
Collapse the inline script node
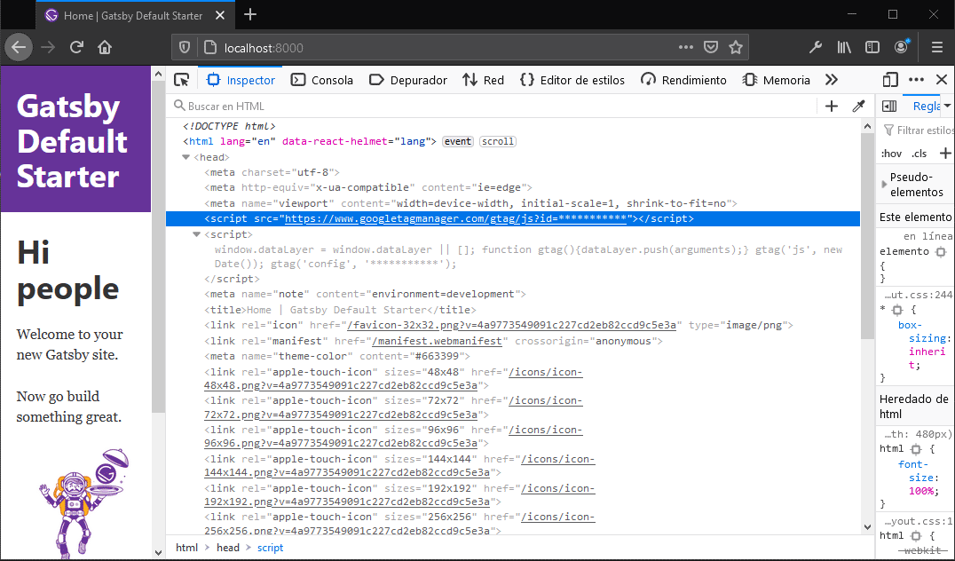[196, 234]
